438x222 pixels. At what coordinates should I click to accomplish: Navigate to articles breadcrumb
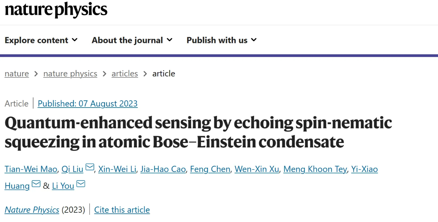[125, 74]
